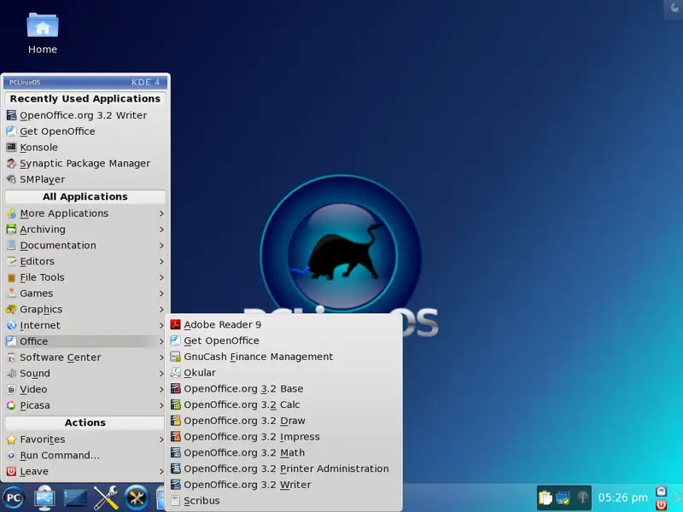Click the GnuCash Finance Management icon

tap(176, 357)
